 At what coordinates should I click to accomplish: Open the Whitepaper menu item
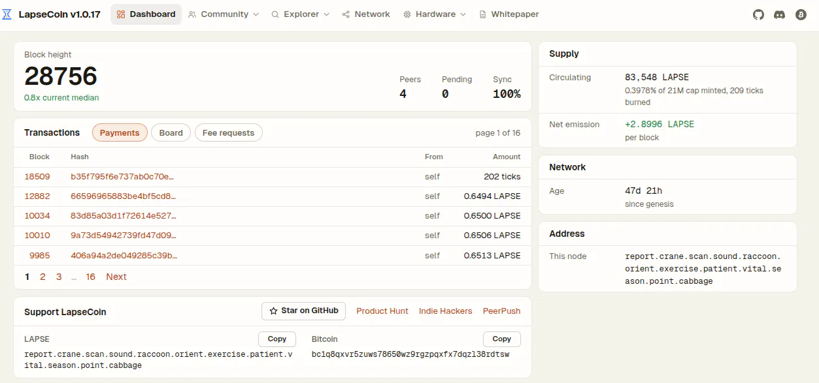pos(509,14)
